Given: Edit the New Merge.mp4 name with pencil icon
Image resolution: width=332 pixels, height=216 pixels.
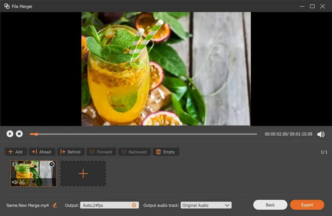Looking at the screenshot, I should pos(55,205).
